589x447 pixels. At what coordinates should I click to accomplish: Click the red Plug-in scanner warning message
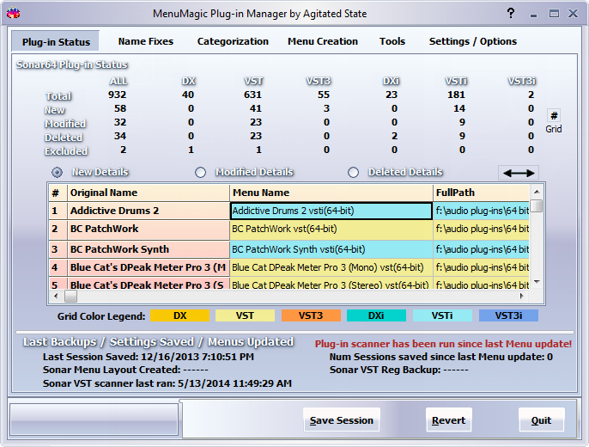(x=443, y=344)
